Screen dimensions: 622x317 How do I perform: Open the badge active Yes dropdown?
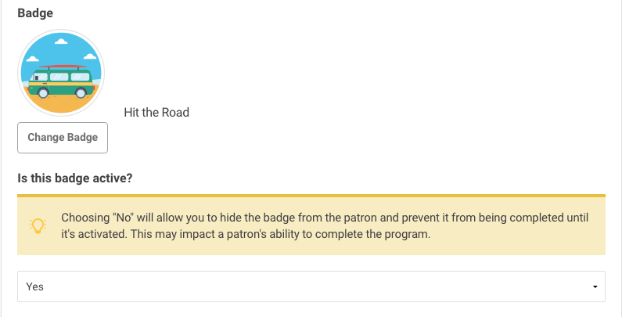(311, 286)
